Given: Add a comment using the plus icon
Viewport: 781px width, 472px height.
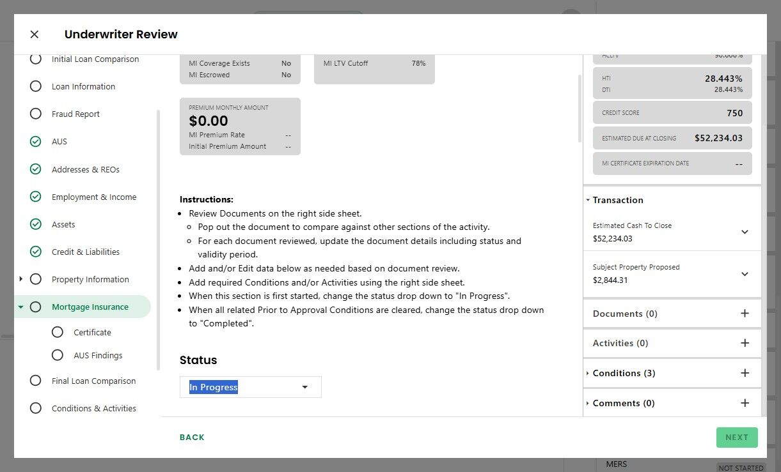Looking at the screenshot, I should tap(745, 403).
